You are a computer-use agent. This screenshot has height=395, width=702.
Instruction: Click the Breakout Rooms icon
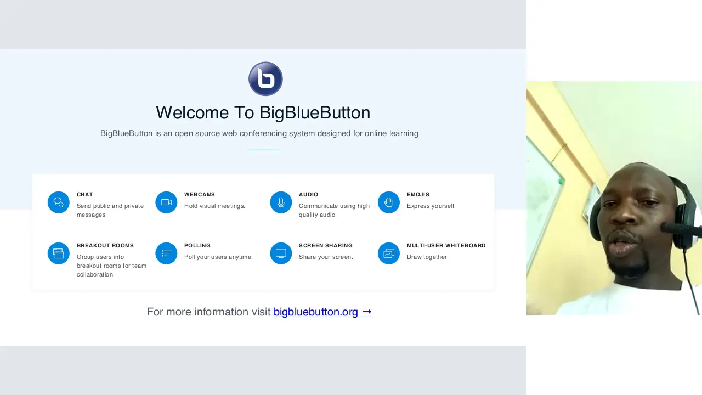click(x=59, y=253)
